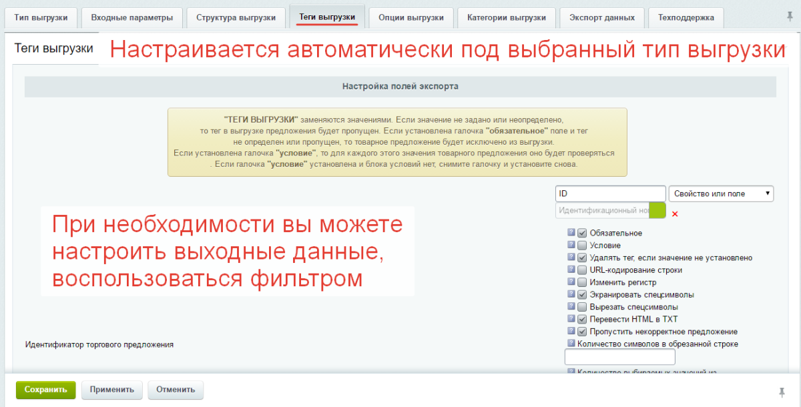Uncheck the "Обязательное" checkbox
This screenshot has width=801, height=407.
582,233
